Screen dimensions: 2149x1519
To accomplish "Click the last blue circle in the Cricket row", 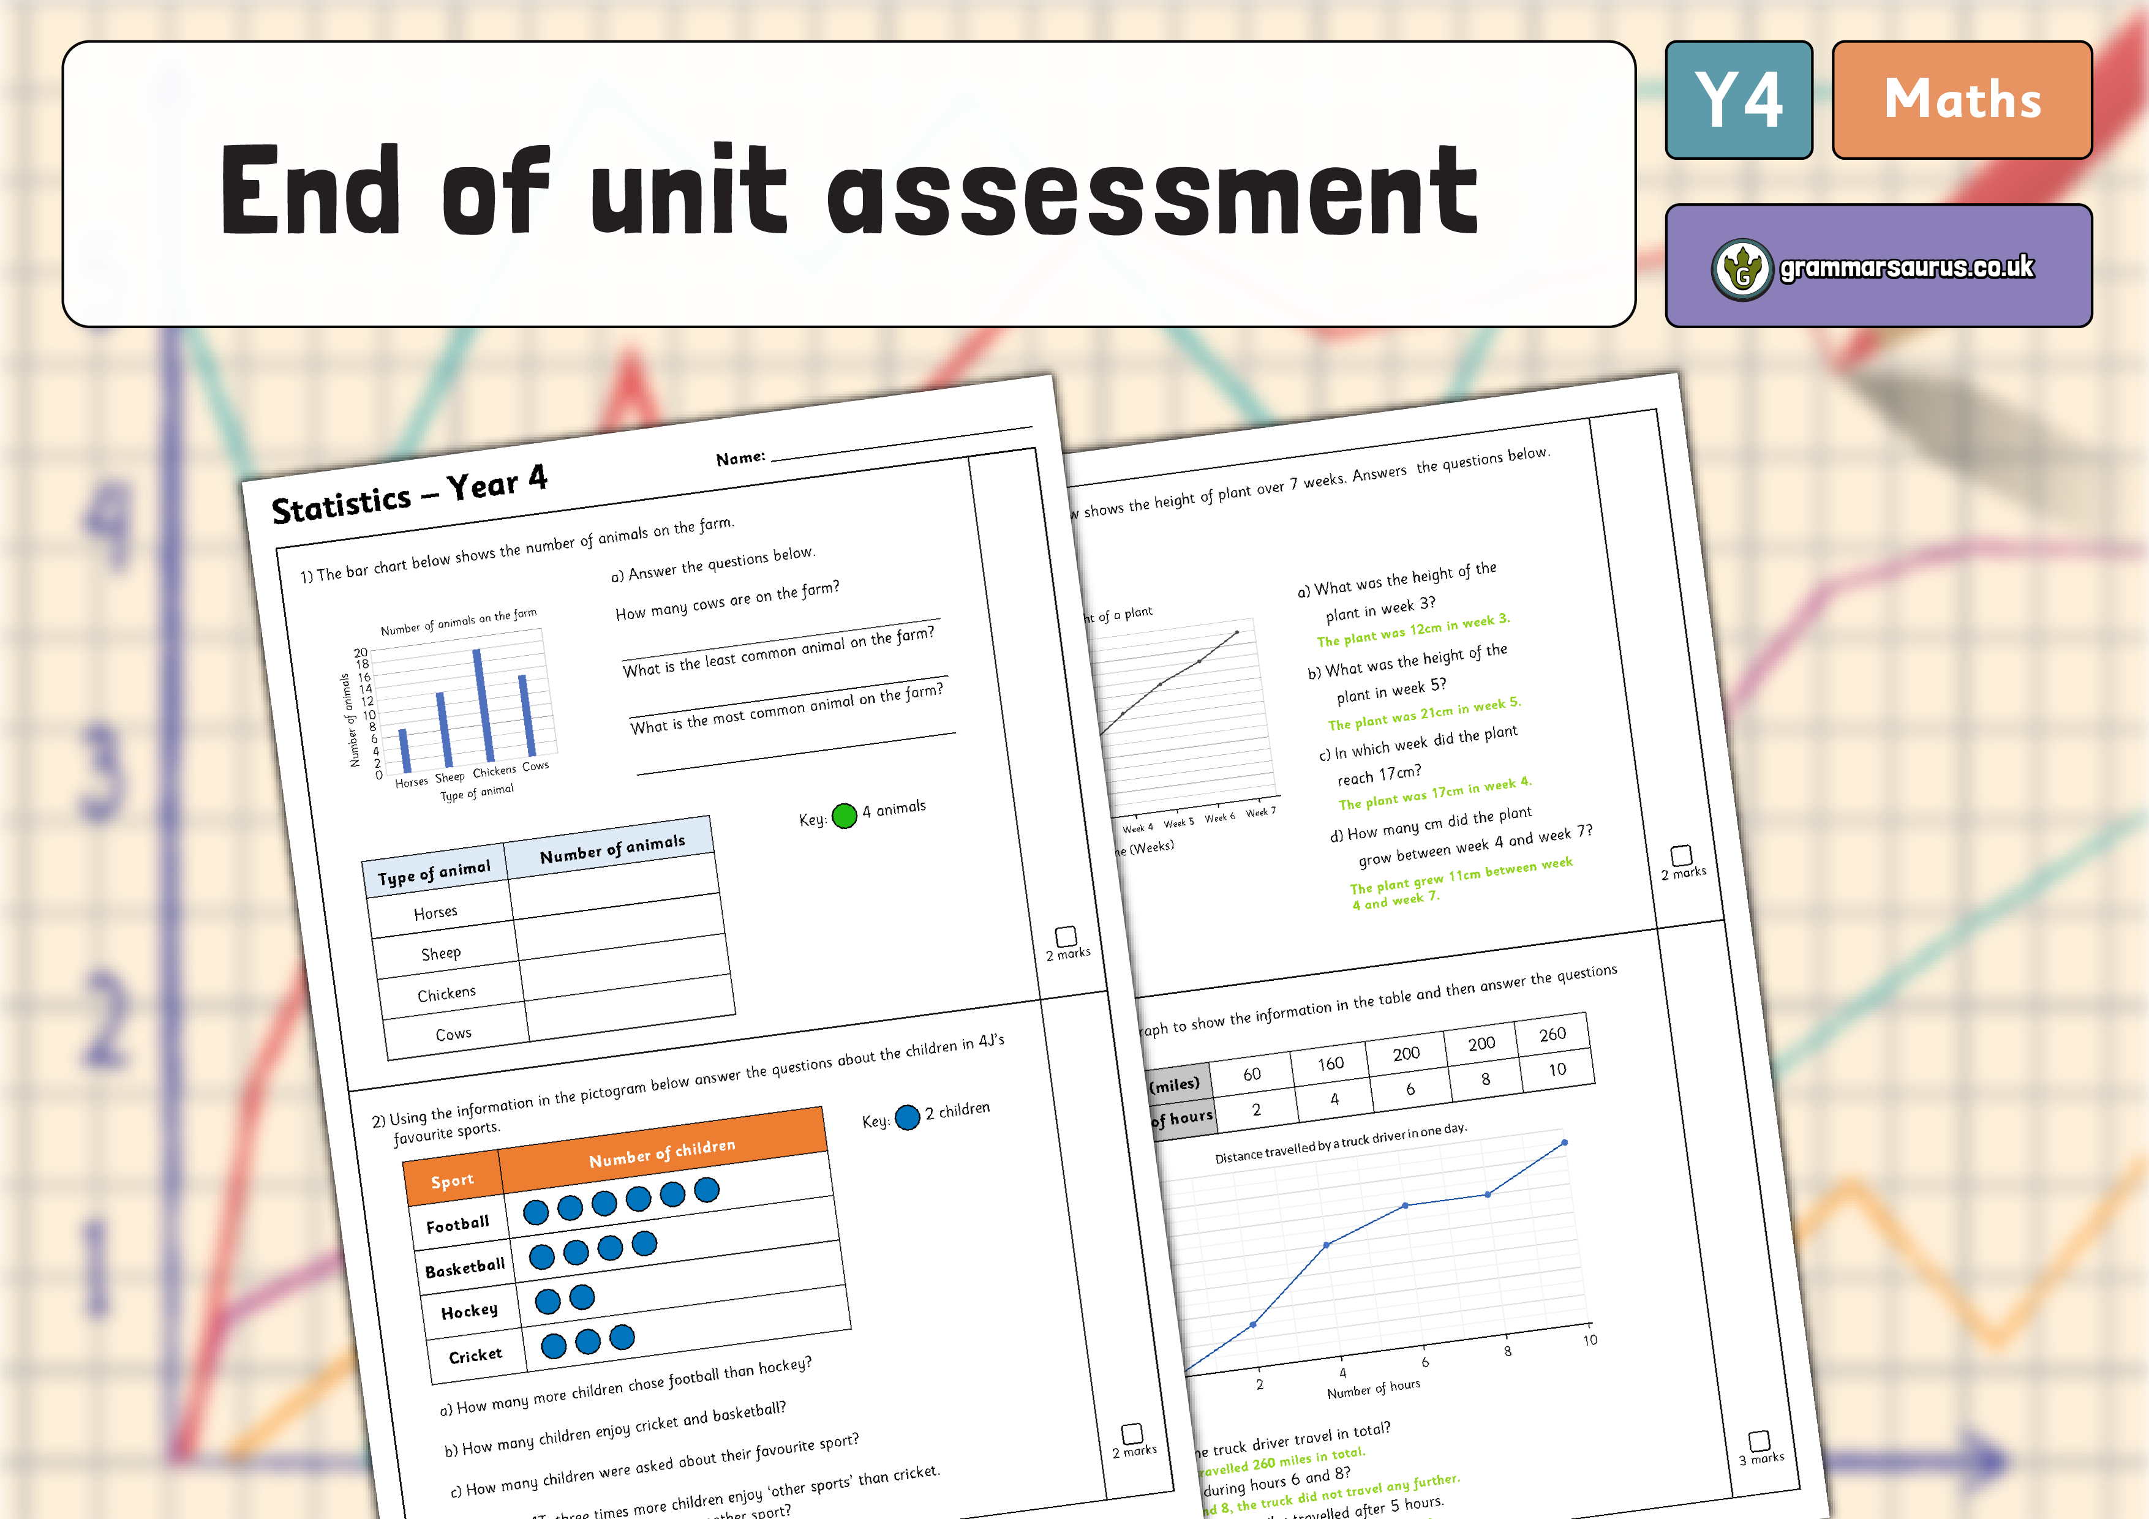I will tap(622, 1337).
